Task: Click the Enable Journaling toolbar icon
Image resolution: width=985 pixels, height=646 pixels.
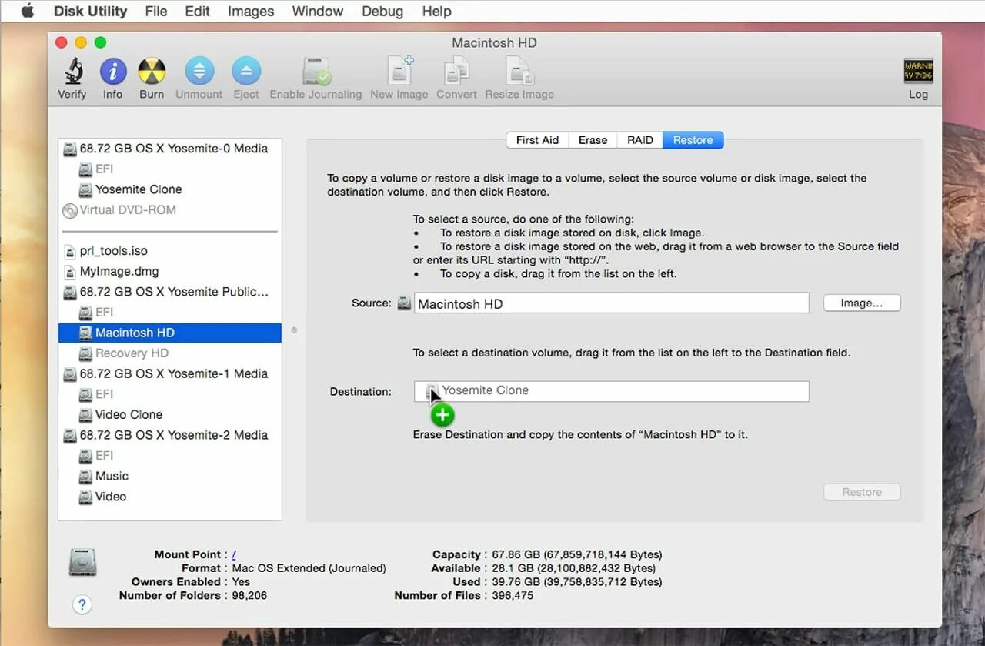Action: pyautogui.click(x=316, y=72)
